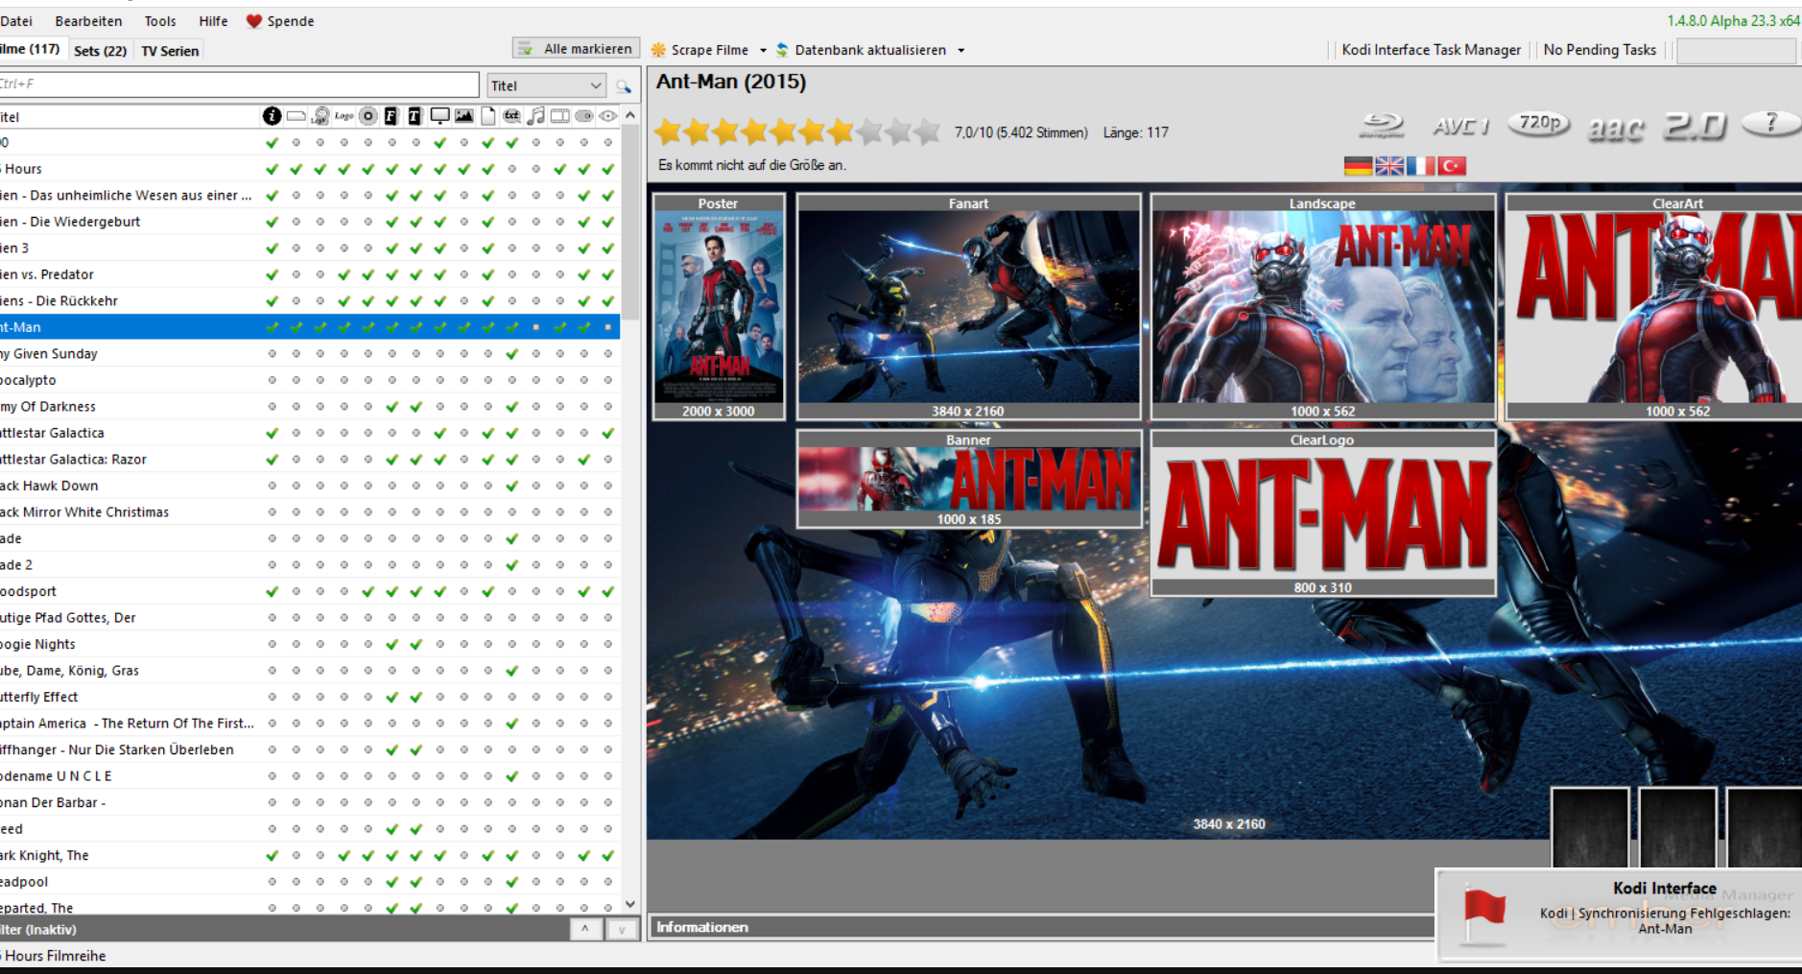
Task: Click the 'F' extrafanarts column header icon
Action: [x=391, y=116]
